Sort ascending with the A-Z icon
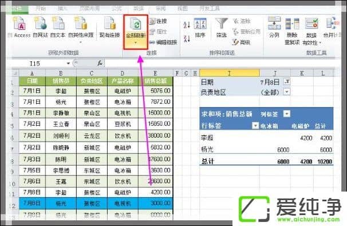The image size is (347, 226). coord(187,25)
